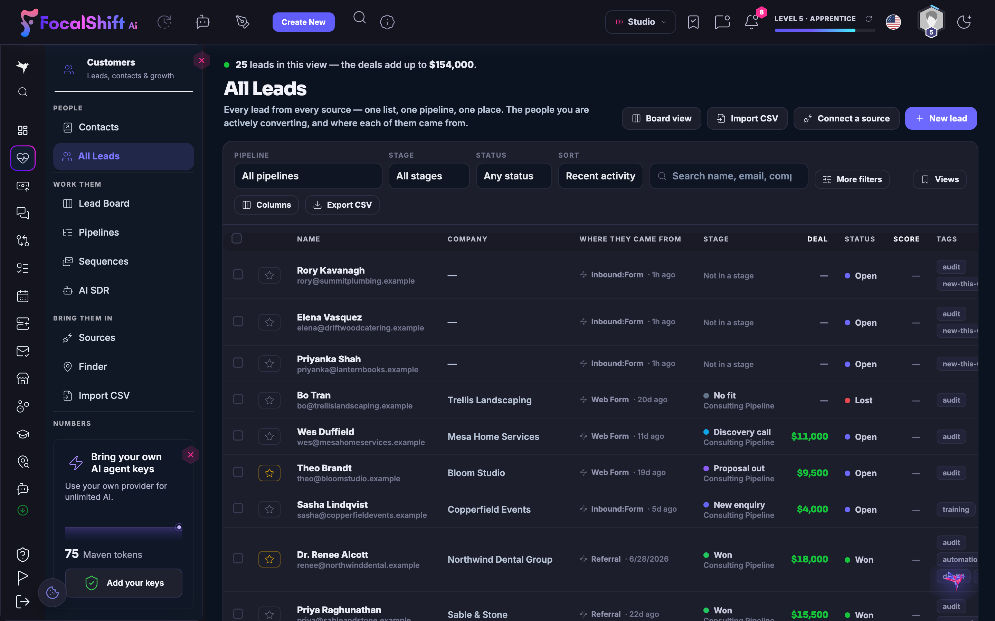Open the storefront icon in left rail

coord(22,378)
